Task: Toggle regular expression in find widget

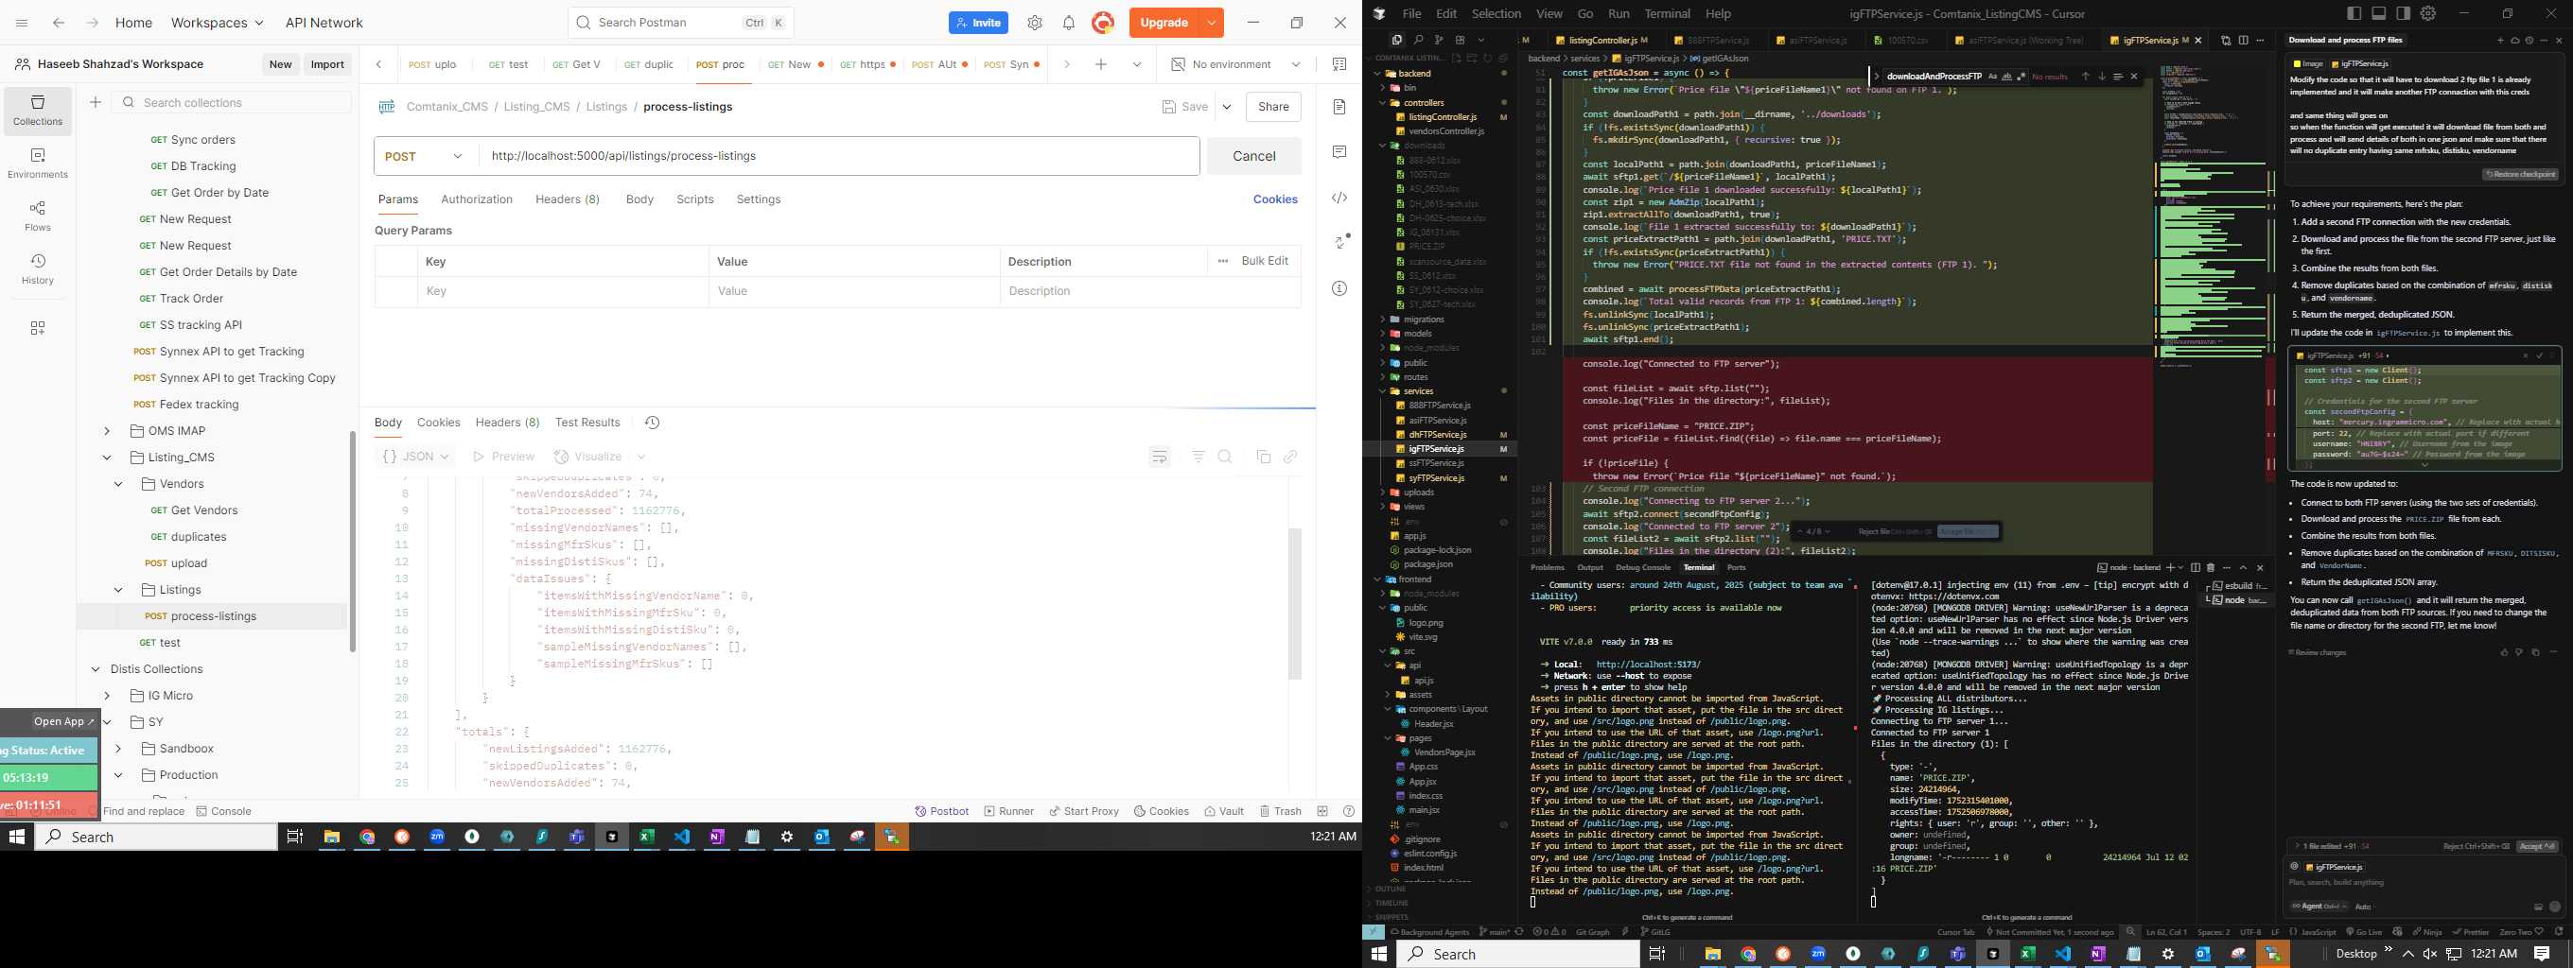Action: tap(2021, 76)
